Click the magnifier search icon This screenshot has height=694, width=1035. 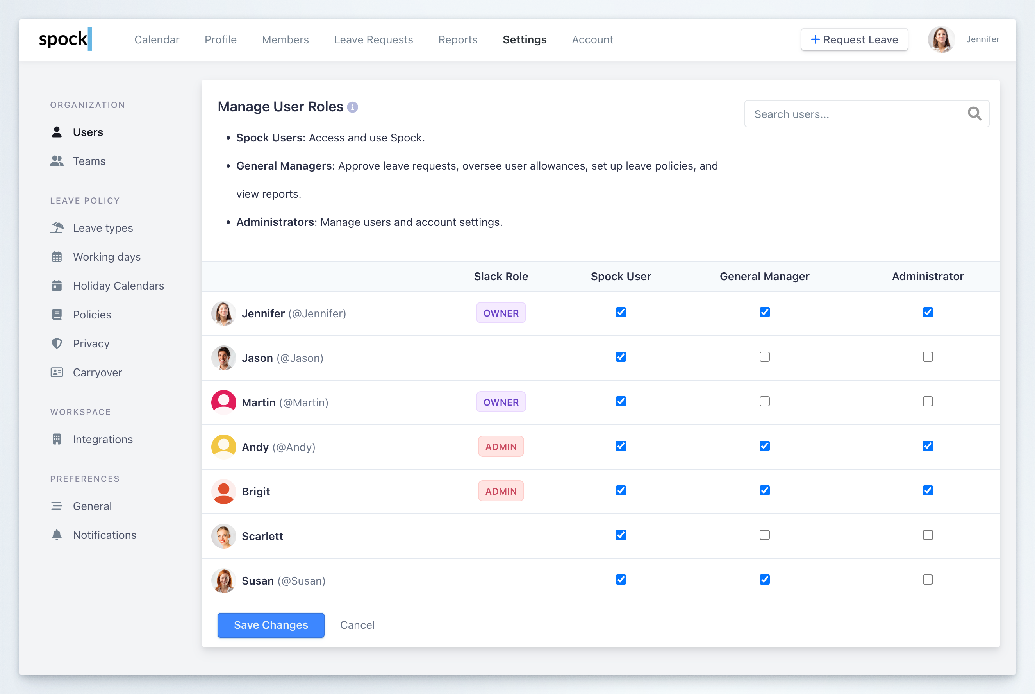pos(974,114)
